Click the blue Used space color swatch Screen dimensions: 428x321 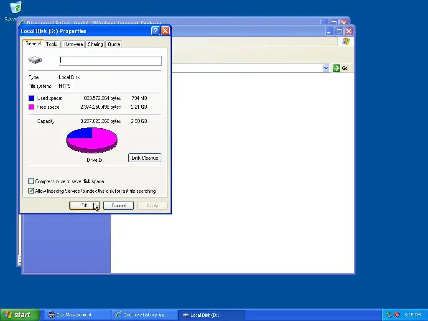[31, 98]
